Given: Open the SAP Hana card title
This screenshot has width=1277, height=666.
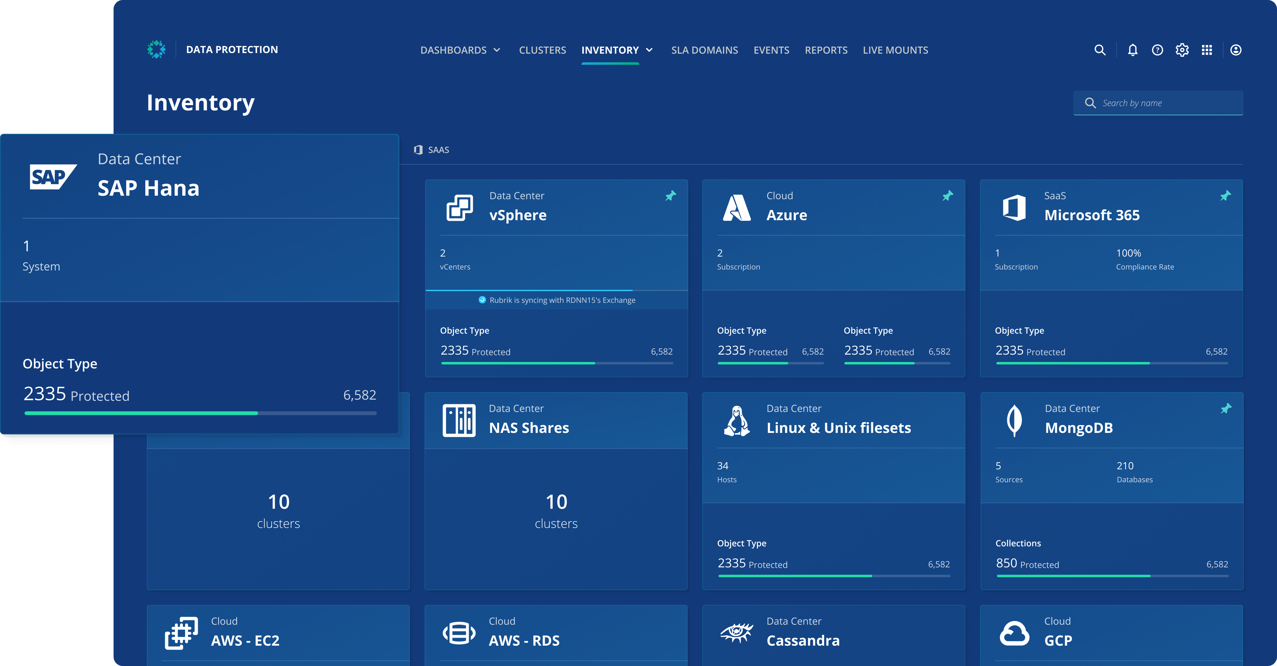Looking at the screenshot, I should point(148,188).
